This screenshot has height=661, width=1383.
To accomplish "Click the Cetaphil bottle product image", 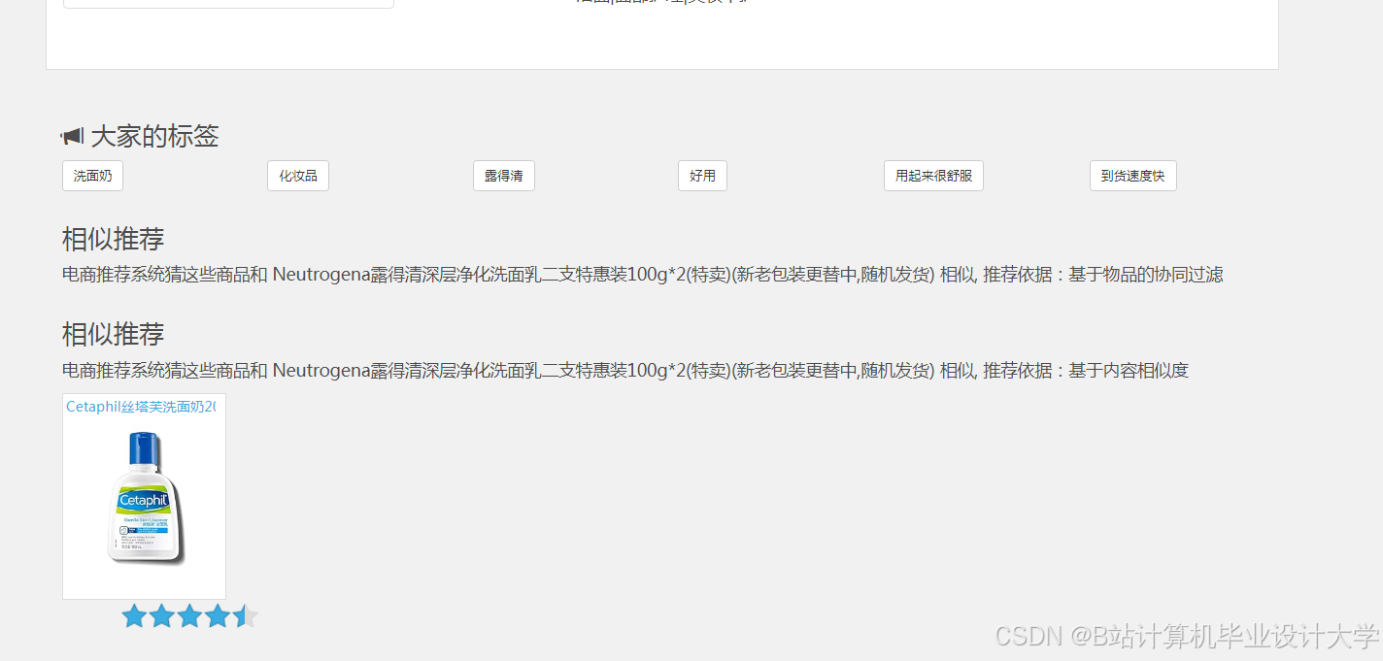I will (x=146, y=498).
